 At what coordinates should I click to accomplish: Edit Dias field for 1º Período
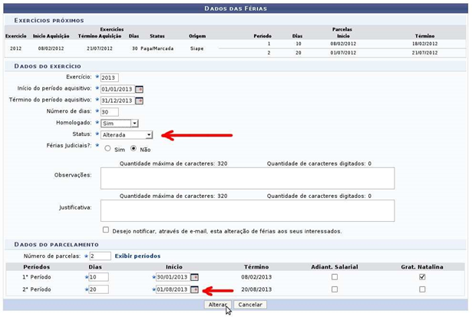pos(98,277)
